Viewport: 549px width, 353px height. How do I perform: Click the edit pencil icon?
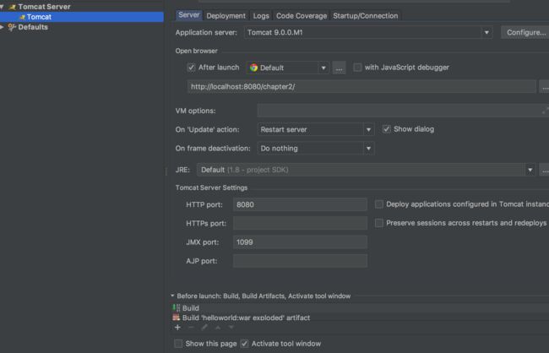pyautogui.click(x=204, y=328)
